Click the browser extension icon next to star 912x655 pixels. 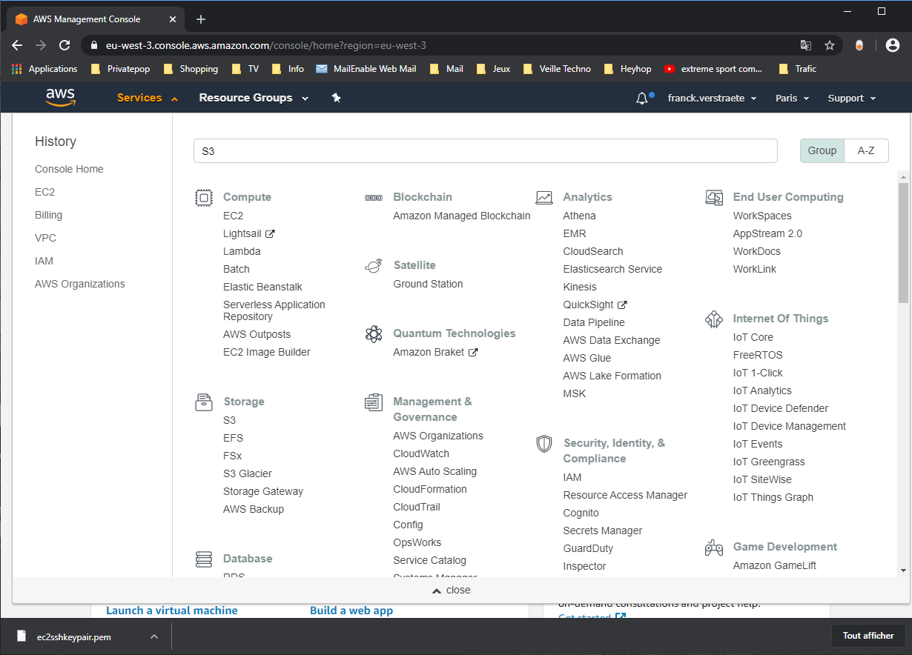pos(859,45)
